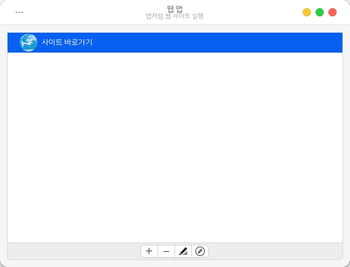Open the three-dot application menu
This screenshot has width=350, height=267.
pyautogui.click(x=19, y=12)
